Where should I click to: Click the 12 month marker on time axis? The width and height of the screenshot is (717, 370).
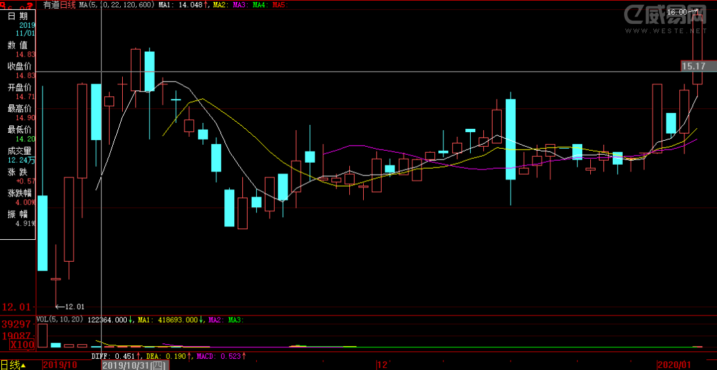381,365
